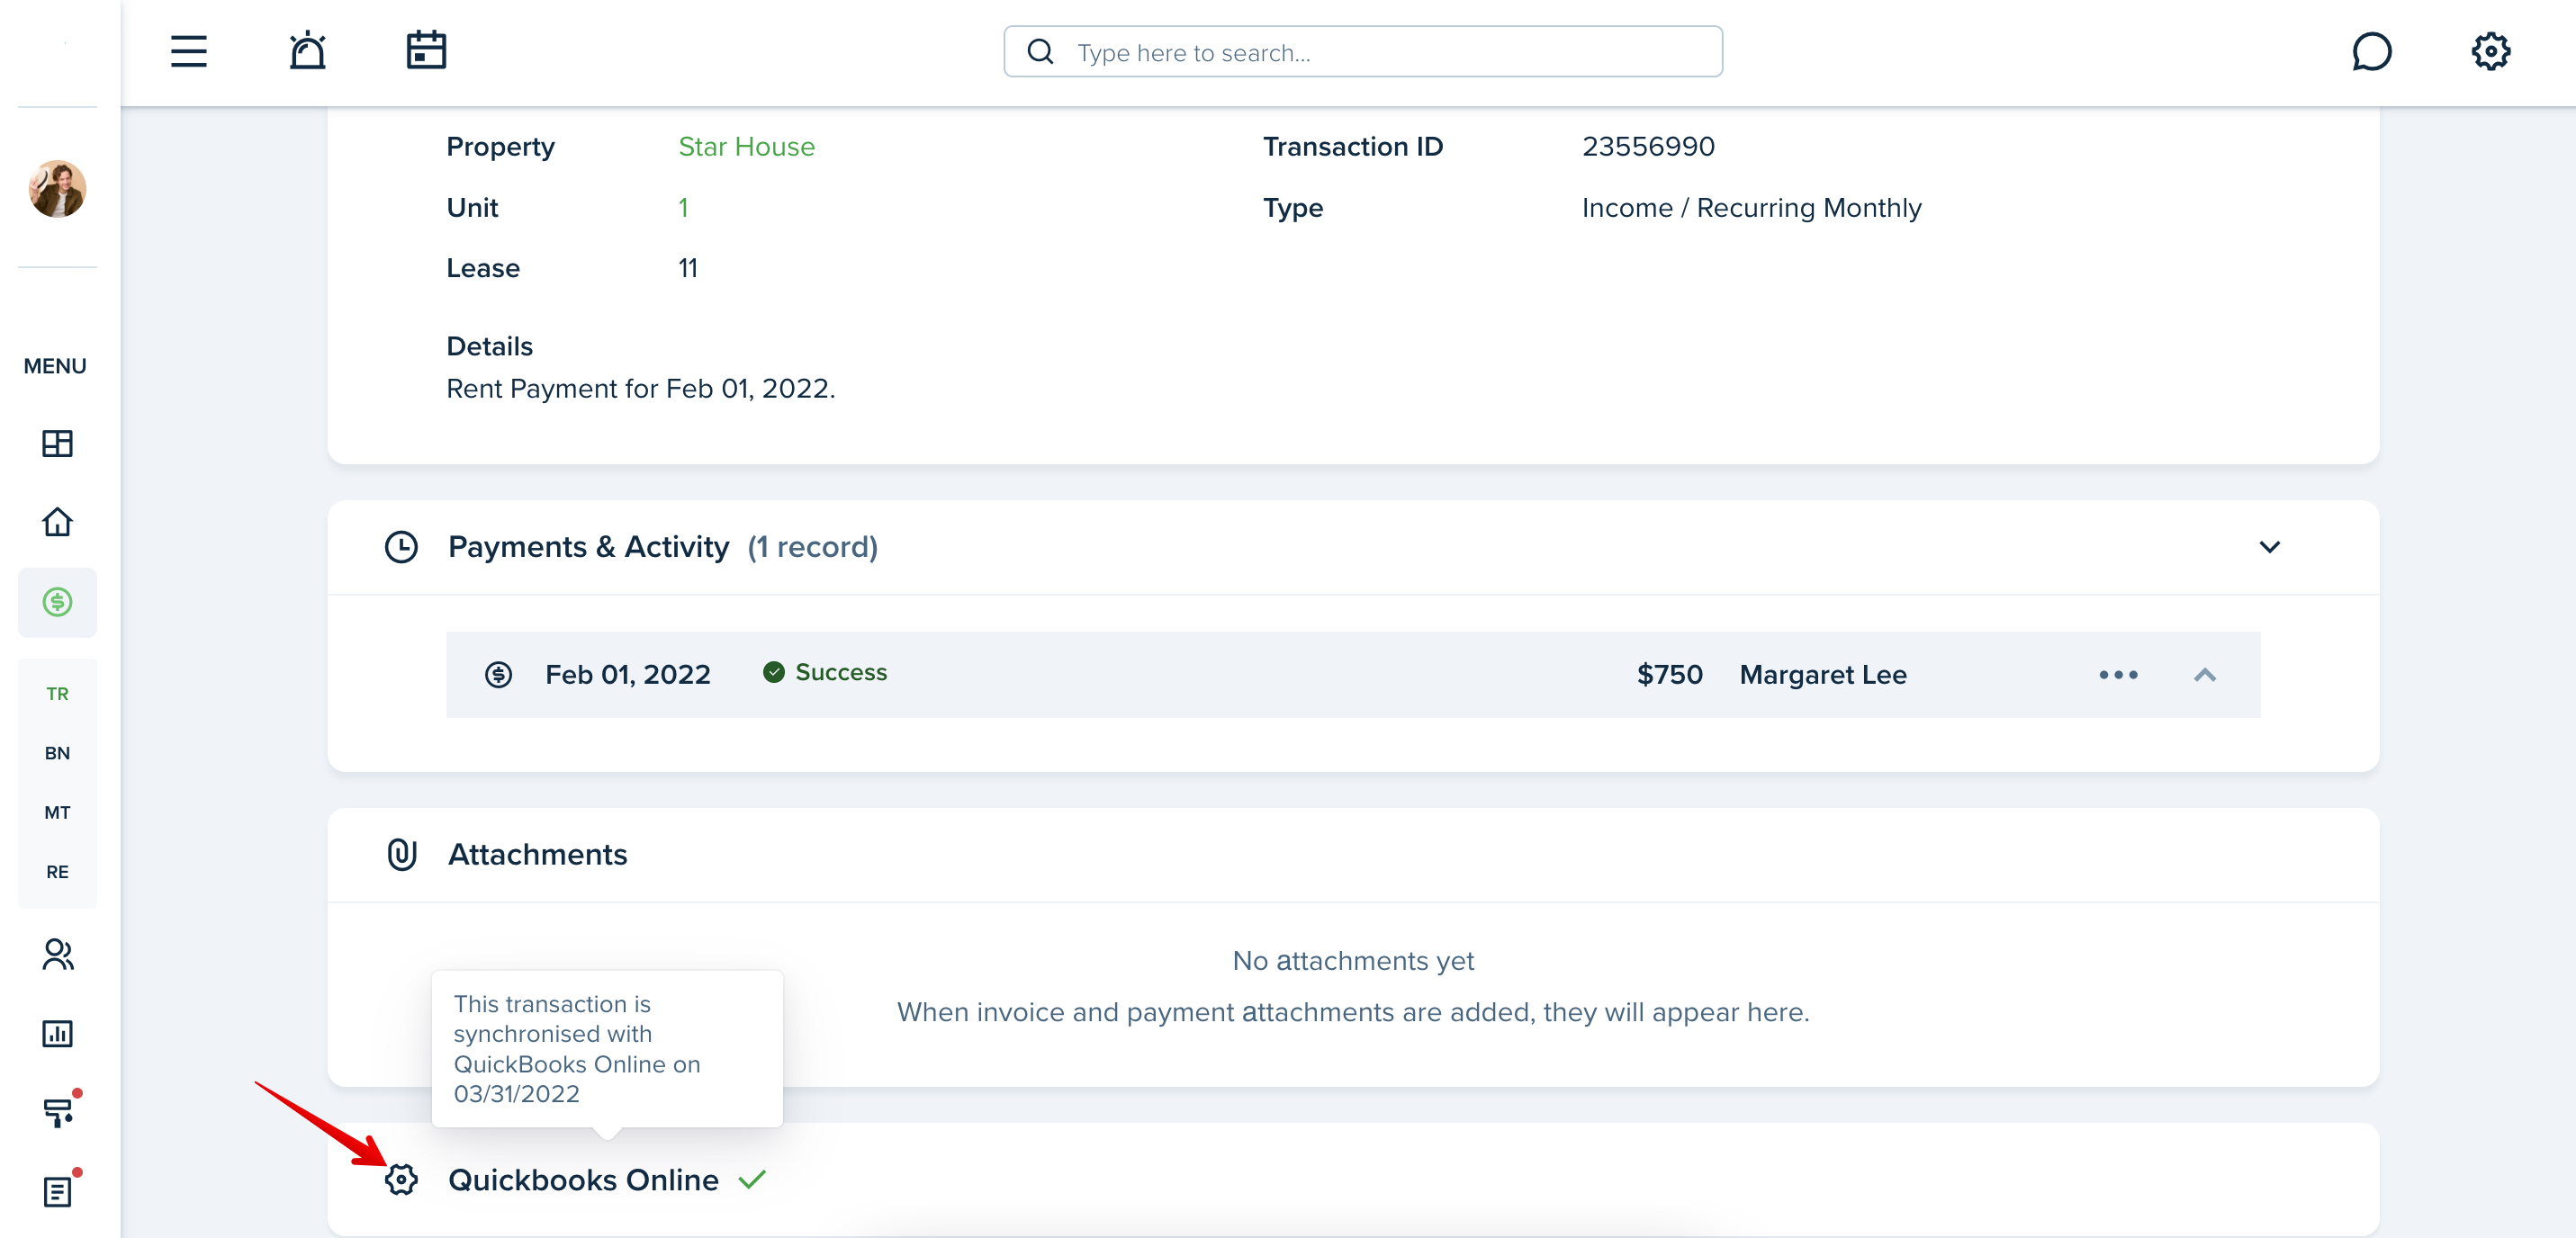Open the contacts people icon in sidebar
Screen dimensions: 2576x1238
pos(57,954)
